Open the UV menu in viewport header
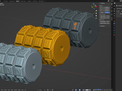This screenshot has width=122, height=91. (x=25, y=90)
